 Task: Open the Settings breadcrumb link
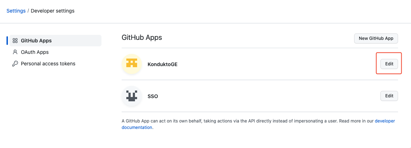(x=16, y=11)
